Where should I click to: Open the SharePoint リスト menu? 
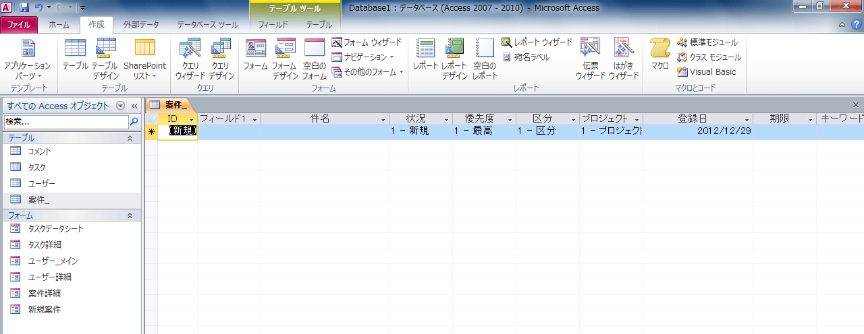tap(144, 59)
